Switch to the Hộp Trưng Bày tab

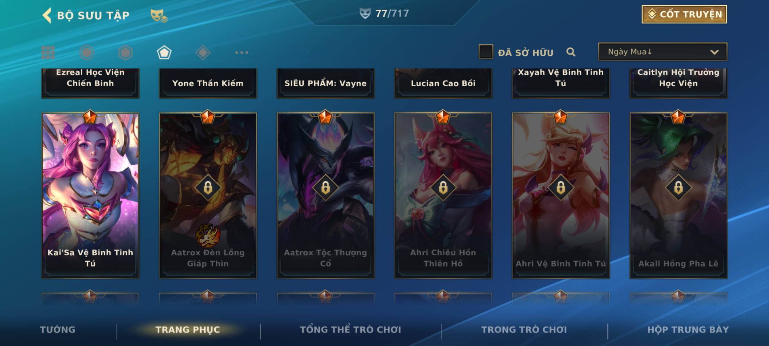[688, 330]
